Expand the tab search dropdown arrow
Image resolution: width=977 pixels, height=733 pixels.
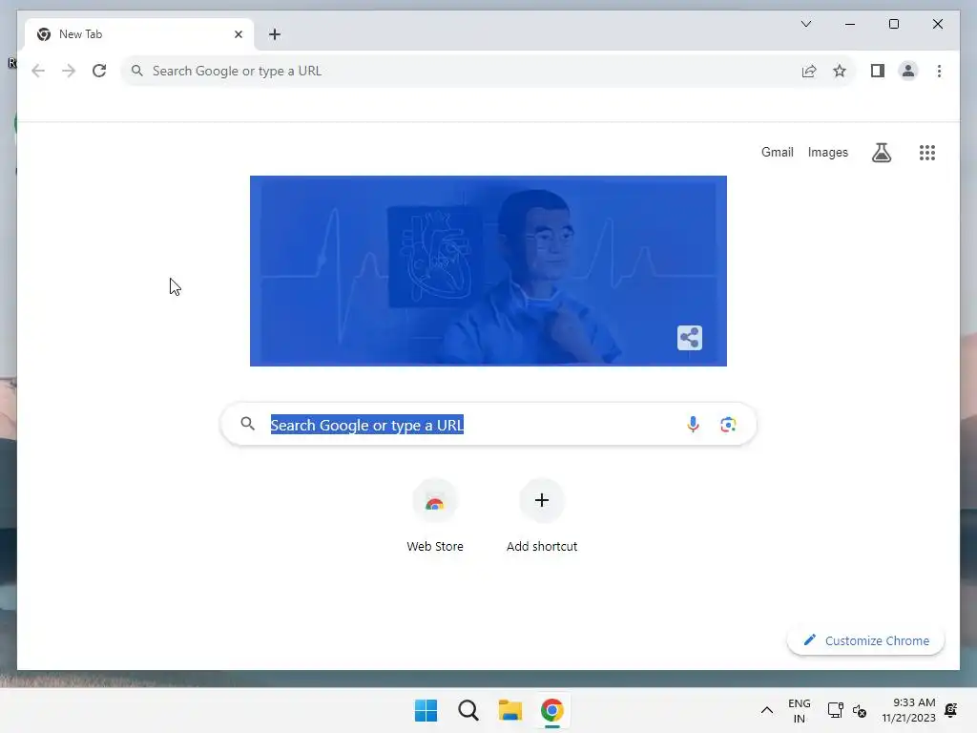[805, 24]
